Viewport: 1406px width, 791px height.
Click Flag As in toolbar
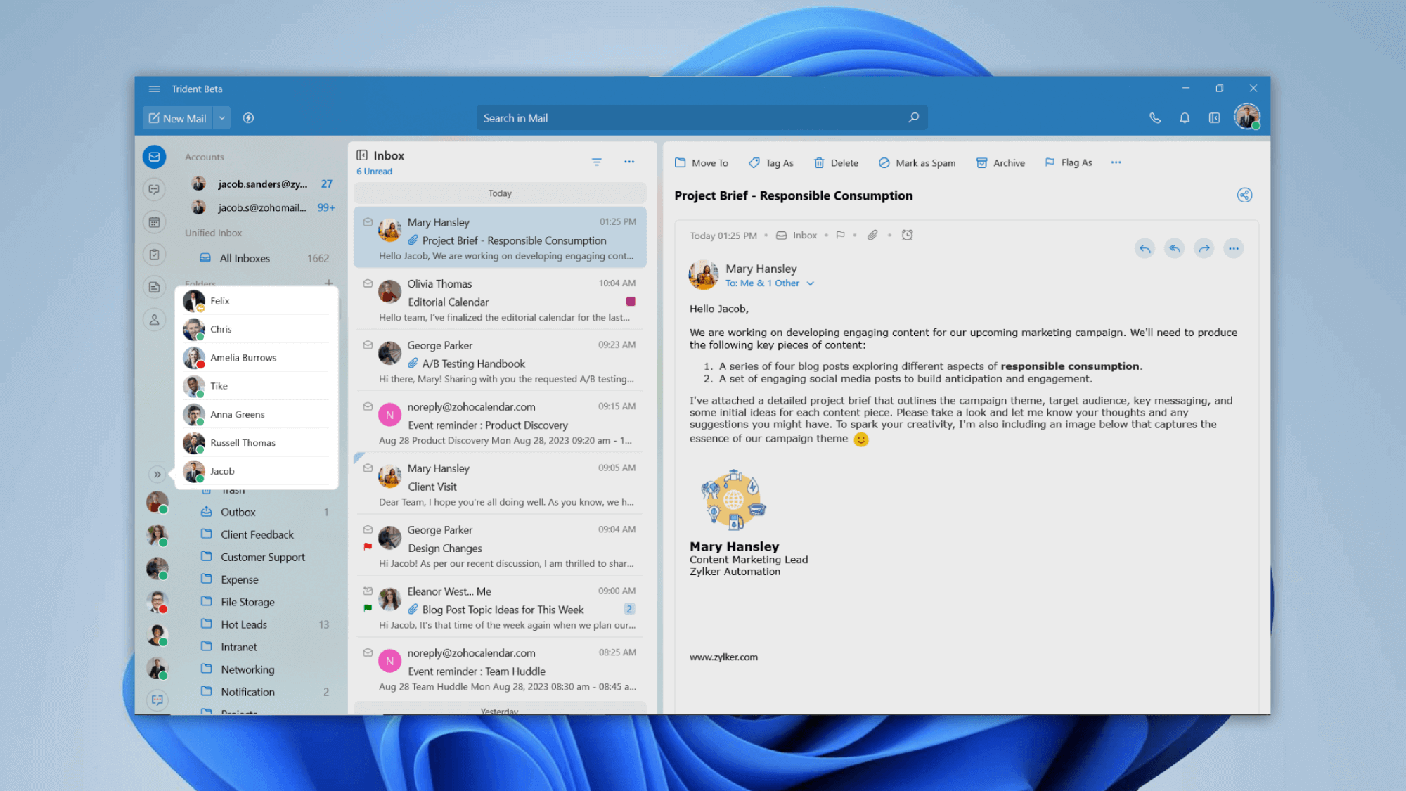tap(1069, 163)
